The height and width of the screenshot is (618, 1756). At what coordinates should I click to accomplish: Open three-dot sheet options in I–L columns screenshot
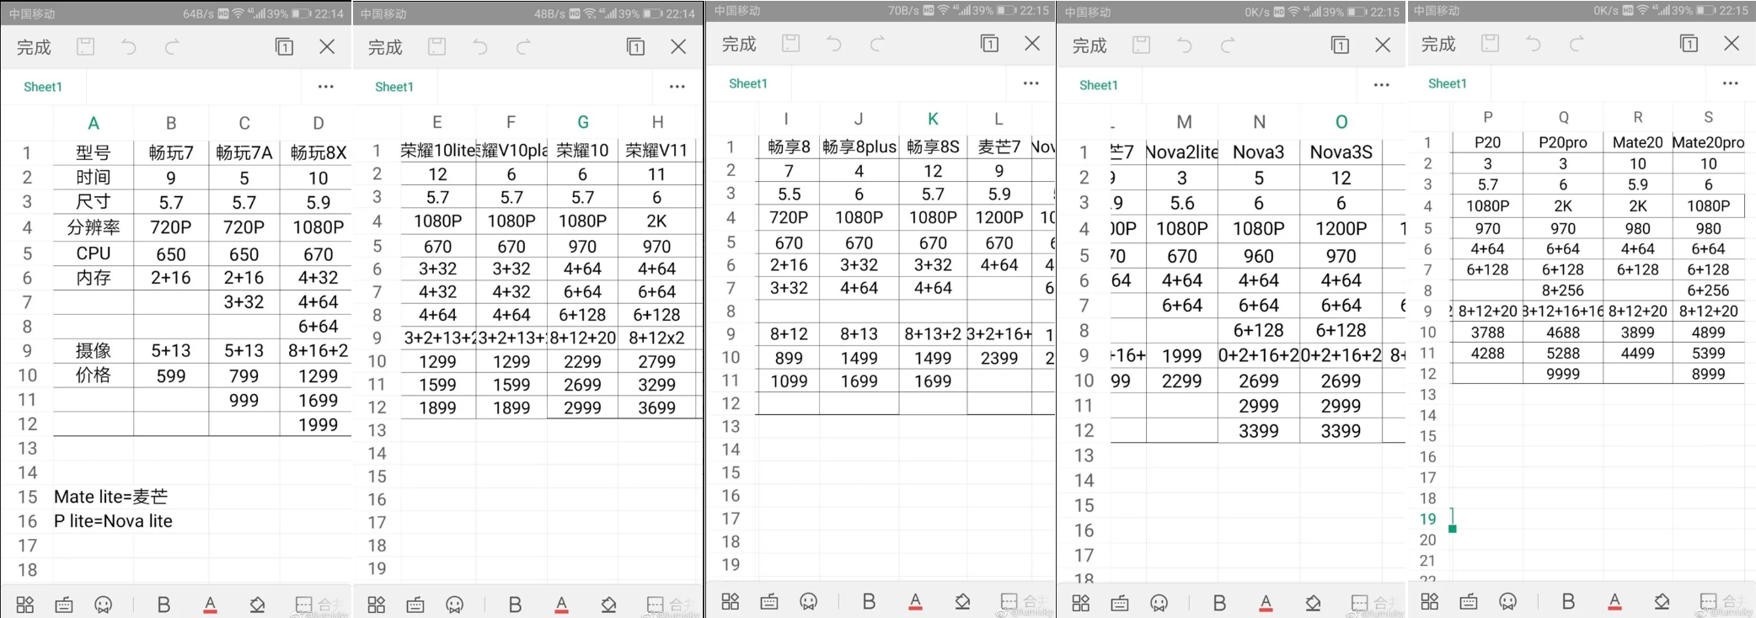tap(1031, 83)
